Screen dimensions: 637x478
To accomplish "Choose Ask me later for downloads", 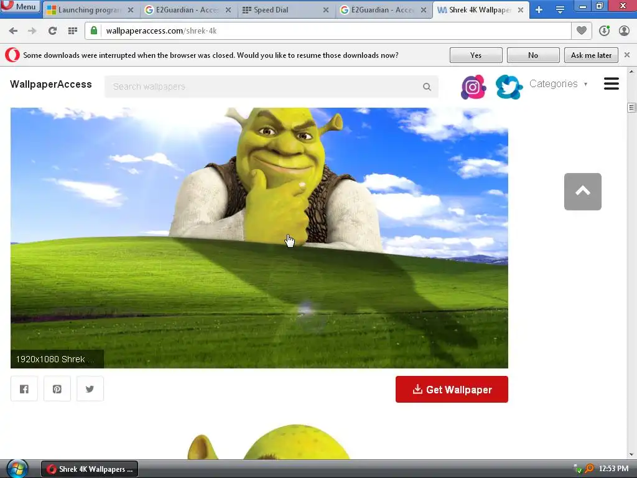I will (x=591, y=55).
